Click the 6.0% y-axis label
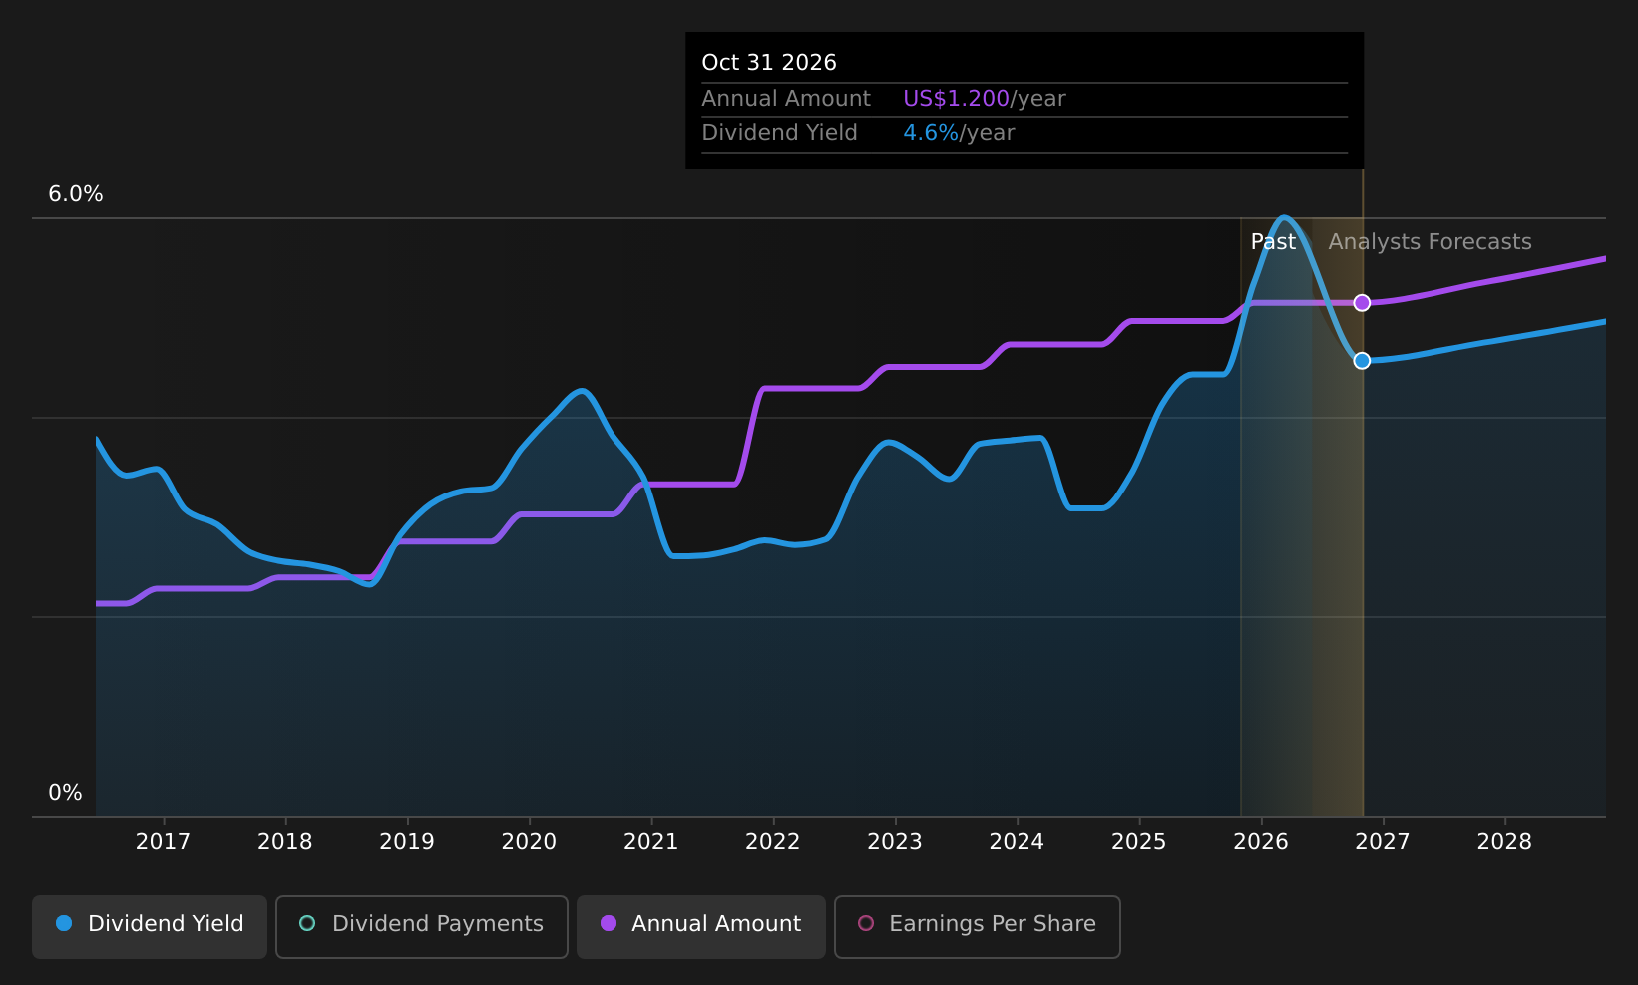1638x985 pixels. tap(76, 194)
